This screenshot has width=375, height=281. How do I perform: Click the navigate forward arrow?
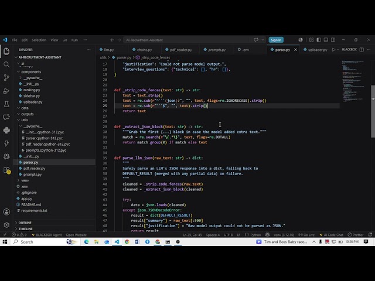(x=119, y=40)
